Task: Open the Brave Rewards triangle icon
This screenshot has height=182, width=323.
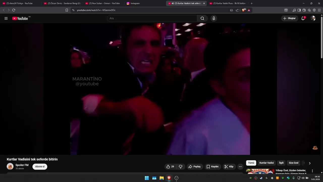Action: click(249, 10)
